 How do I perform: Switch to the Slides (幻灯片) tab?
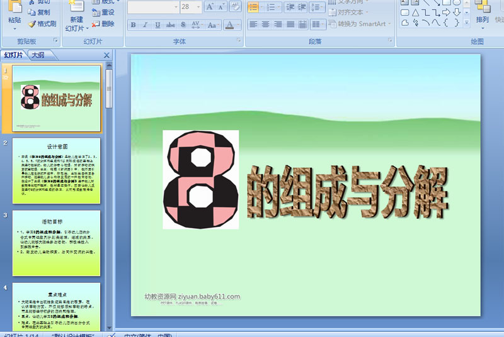(x=13, y=55)
